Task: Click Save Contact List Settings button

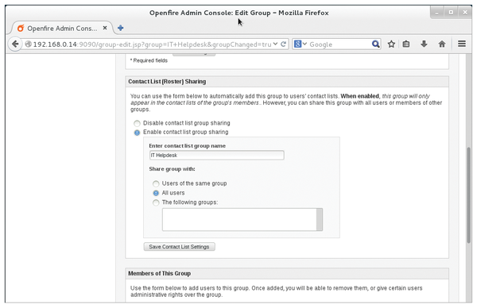Action: click(179, 247)
